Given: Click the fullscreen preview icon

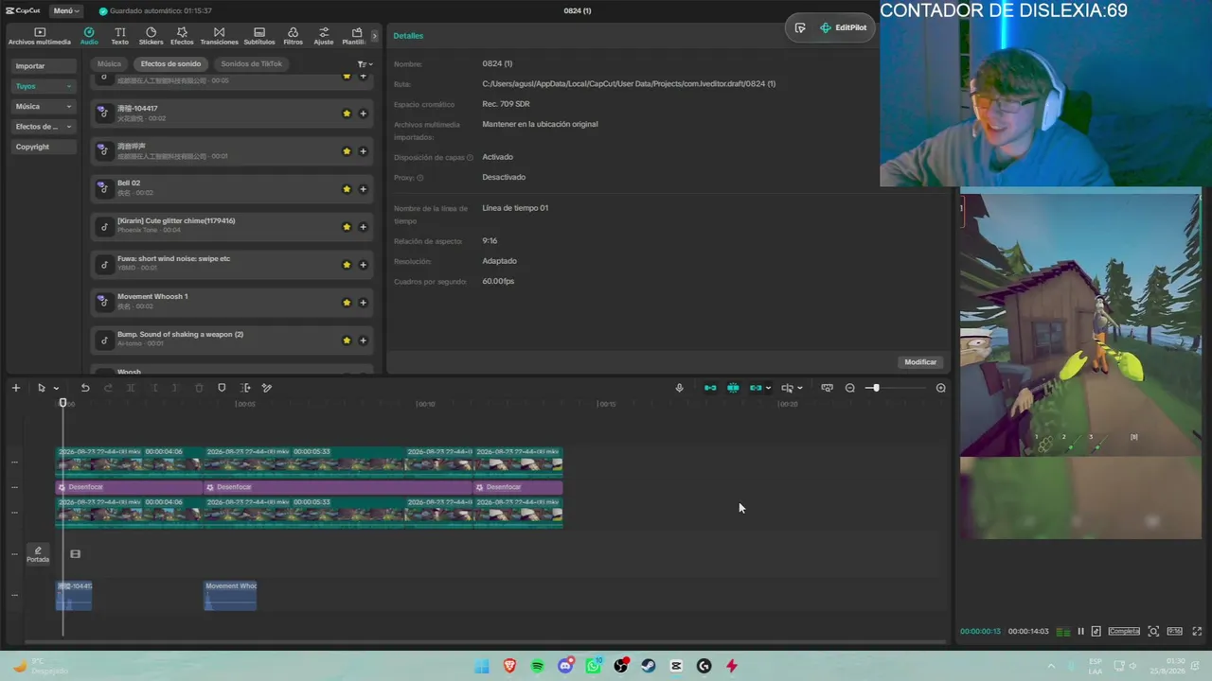Looking at the screenshot, I should [x=1197, y=631].
